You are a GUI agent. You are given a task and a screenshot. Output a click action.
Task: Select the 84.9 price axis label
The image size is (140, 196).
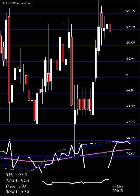pos(129,90)
